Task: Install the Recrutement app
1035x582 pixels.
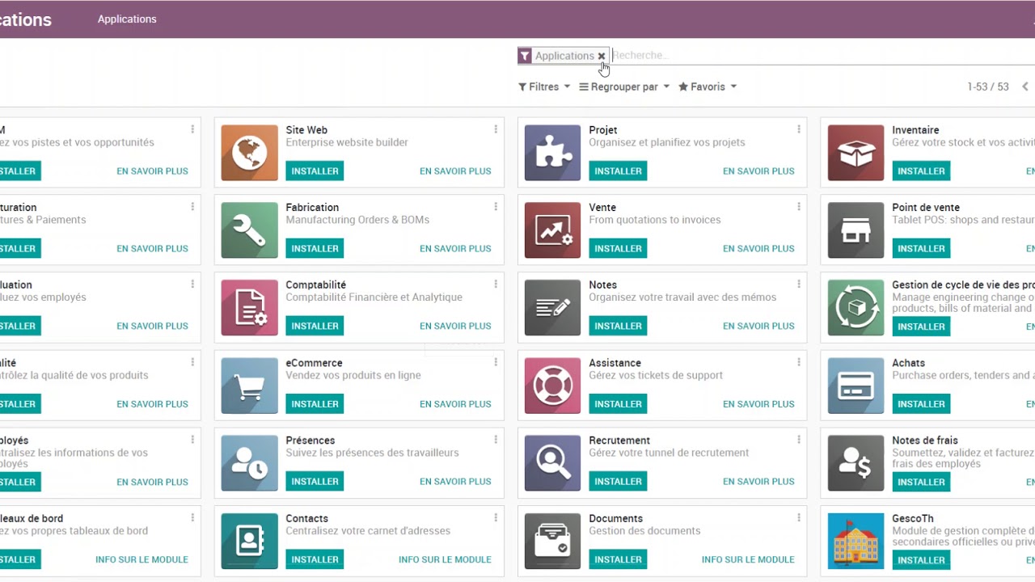Action: [618, 481]
